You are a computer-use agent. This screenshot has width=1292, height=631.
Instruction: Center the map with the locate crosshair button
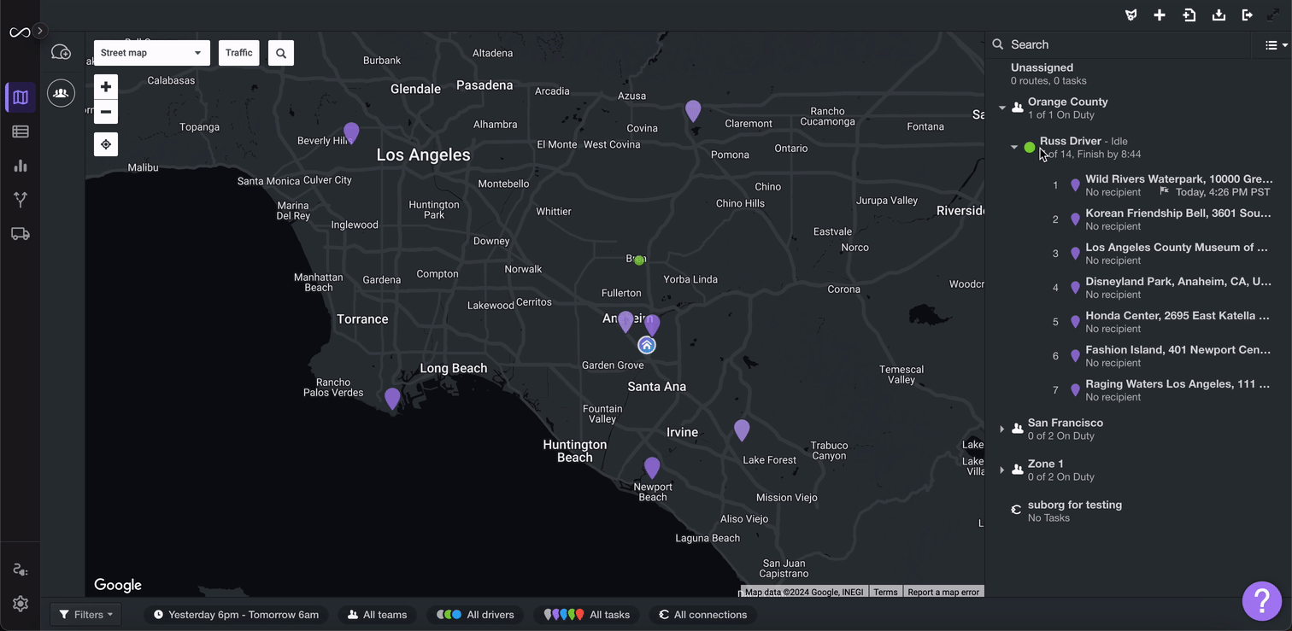(106, 144)
